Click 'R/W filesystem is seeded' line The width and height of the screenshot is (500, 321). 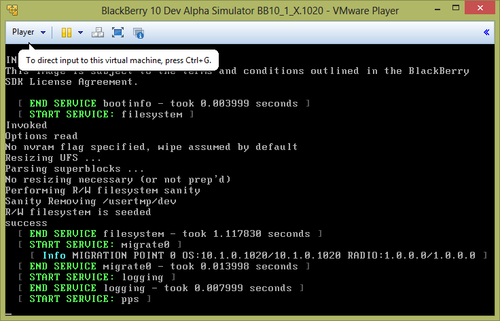tap(78, 212)
